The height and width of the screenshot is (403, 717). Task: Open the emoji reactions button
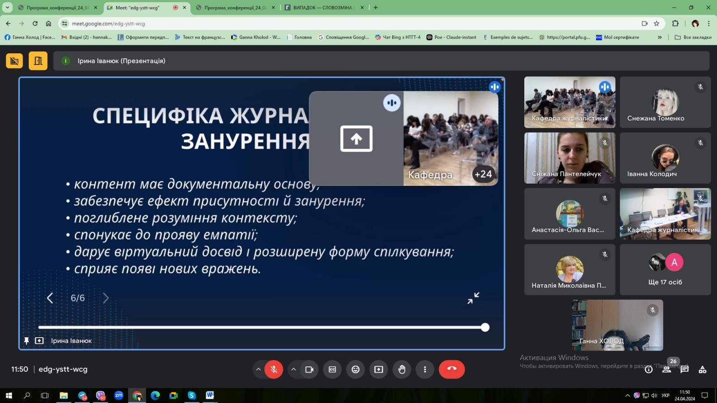pyautogui.click(x=355, y=369)
